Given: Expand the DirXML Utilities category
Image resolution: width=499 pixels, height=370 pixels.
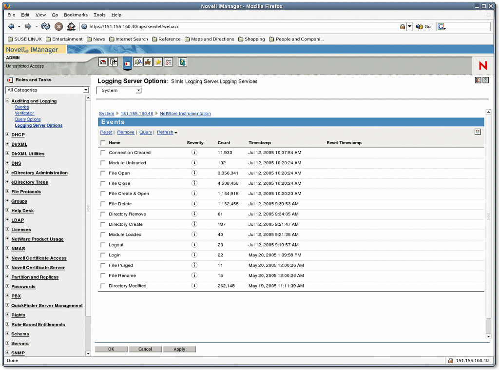Looking at the screenshot, I should point(7,153).
